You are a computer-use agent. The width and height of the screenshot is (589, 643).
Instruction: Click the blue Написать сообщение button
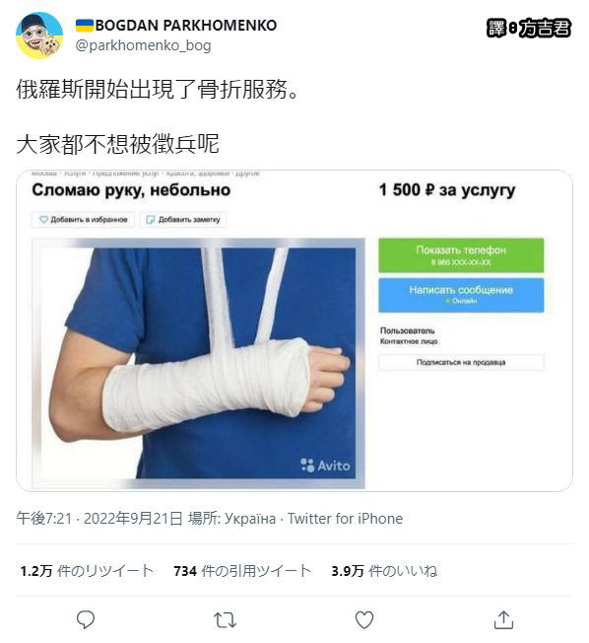pos(461,295)
